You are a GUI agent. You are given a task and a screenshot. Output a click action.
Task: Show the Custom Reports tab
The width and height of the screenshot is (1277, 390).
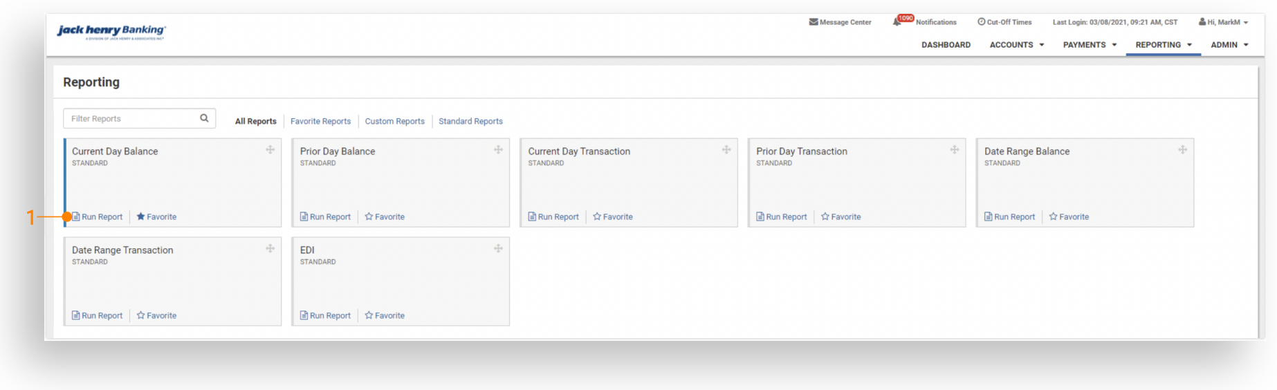(x=394, y=122)
